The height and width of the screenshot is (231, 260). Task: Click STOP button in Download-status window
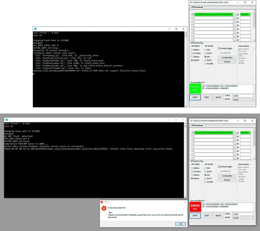tap(206, 97)
